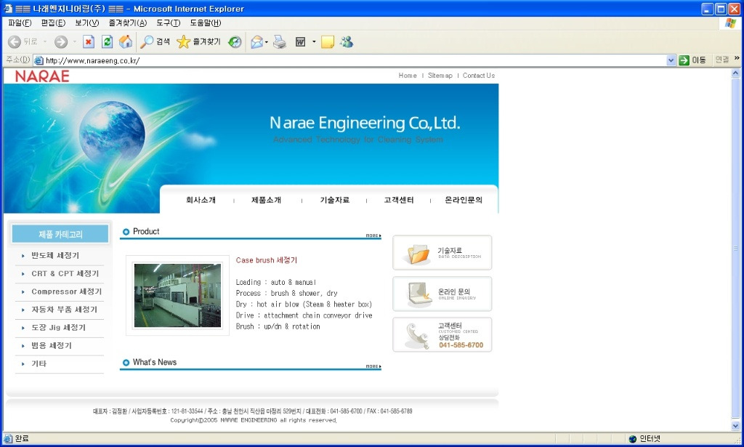Image resolution: width=744 pixels, height=447 pixels.
Task: Select the Compressor 세정기 category
Action: pos(66,291)
